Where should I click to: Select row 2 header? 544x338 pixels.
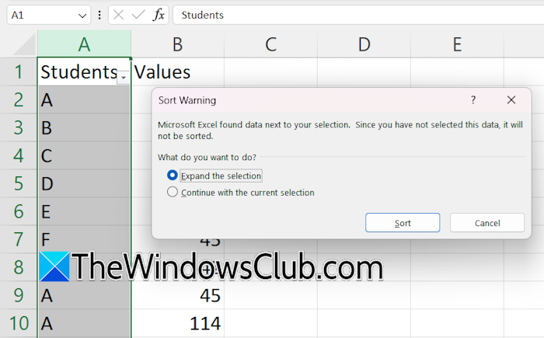pos(19,99)
